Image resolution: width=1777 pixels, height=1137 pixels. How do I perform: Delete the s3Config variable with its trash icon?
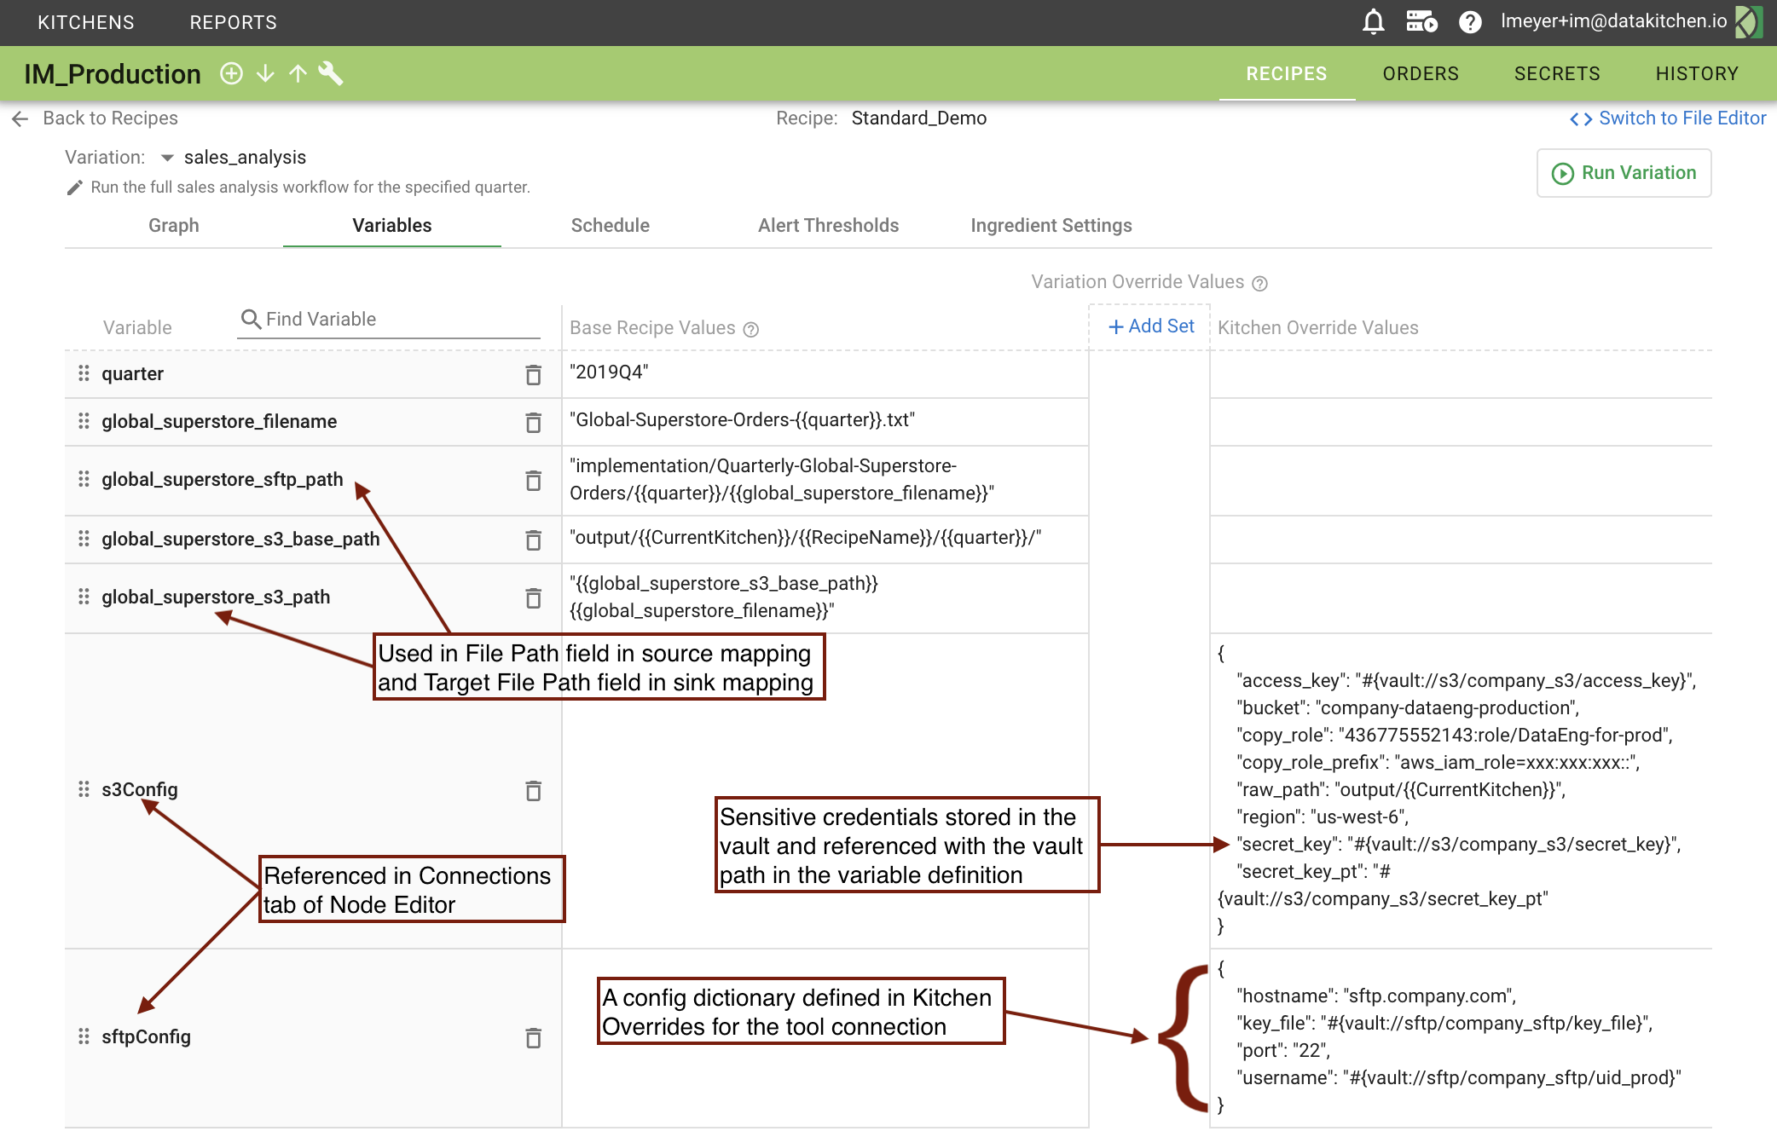pos(533,791)
